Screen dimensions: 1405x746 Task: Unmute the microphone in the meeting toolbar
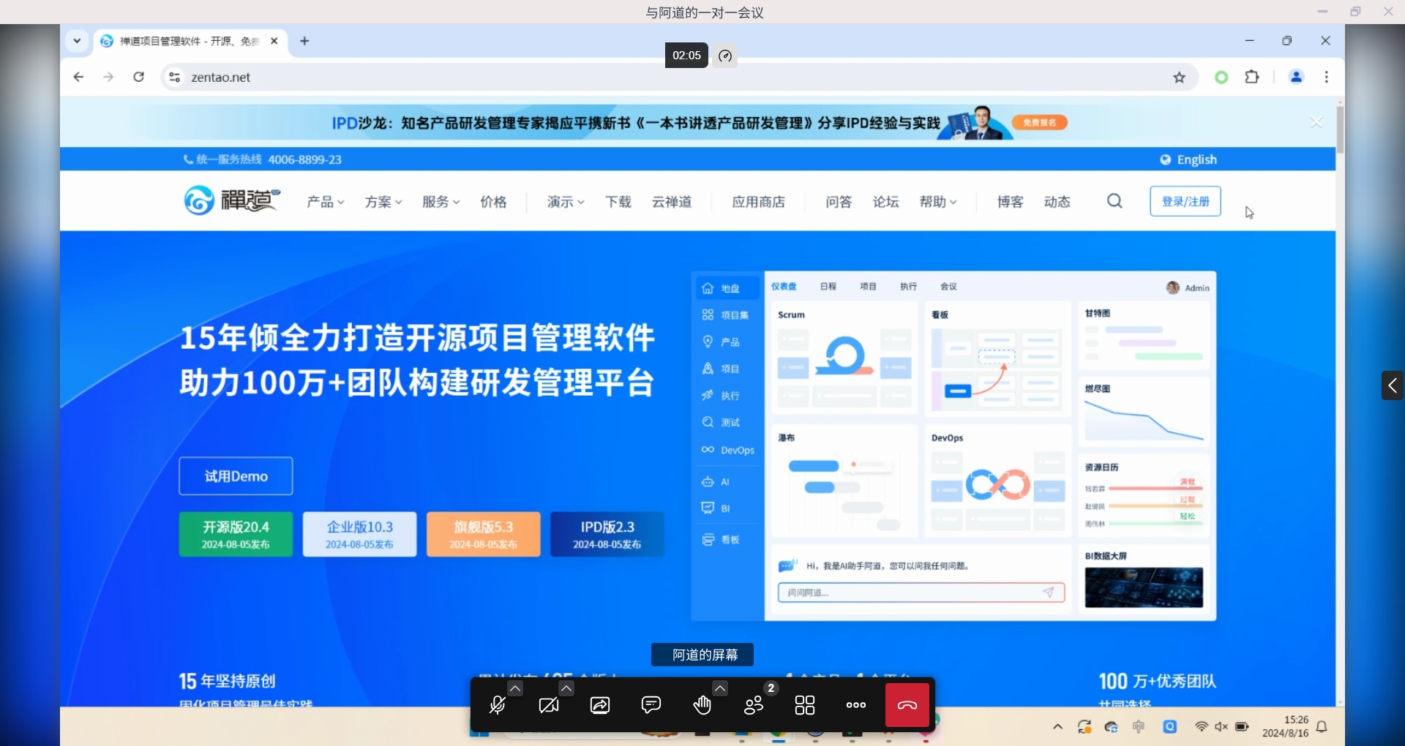pos(498,705)
